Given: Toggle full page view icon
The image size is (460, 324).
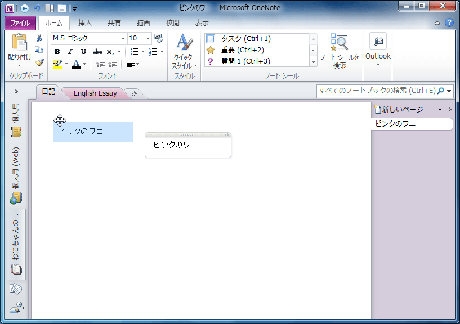Looking at the screenshot, I should tap(61, 8).
